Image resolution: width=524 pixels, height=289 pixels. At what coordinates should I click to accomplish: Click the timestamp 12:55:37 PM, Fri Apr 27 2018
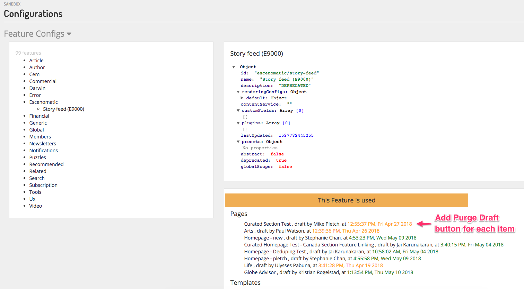380,224
